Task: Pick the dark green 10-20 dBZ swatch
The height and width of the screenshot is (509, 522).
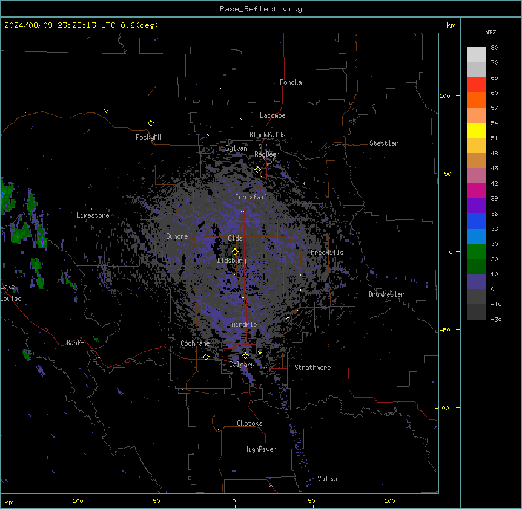Action: pyautogui.click(x=476, y=267)
